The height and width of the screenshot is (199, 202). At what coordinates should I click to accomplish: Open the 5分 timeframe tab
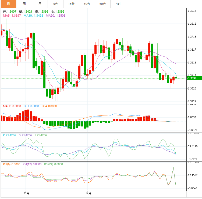pos(55,4)
